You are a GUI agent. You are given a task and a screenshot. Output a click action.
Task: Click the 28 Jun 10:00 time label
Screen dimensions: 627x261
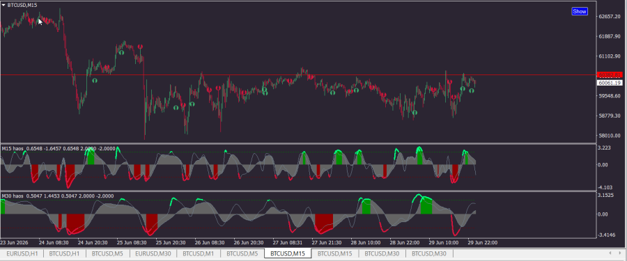[x=366, y=243]
